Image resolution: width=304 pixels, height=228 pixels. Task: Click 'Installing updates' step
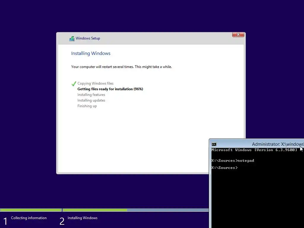pyautogui.click(x=91, y=100)
